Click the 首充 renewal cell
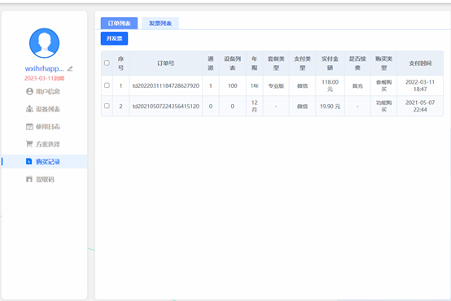Viewport: 451px width, 301px height. [357, 86]
